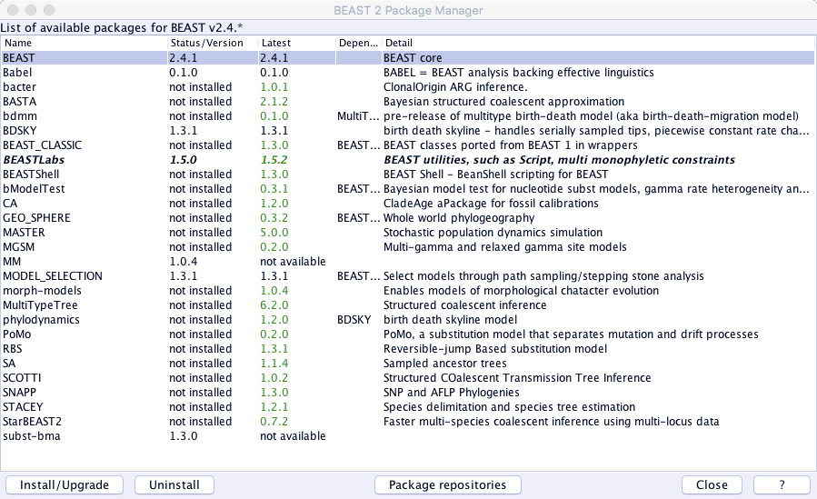Click 'Sampled ancestor trees' detail

coord(445,364)
